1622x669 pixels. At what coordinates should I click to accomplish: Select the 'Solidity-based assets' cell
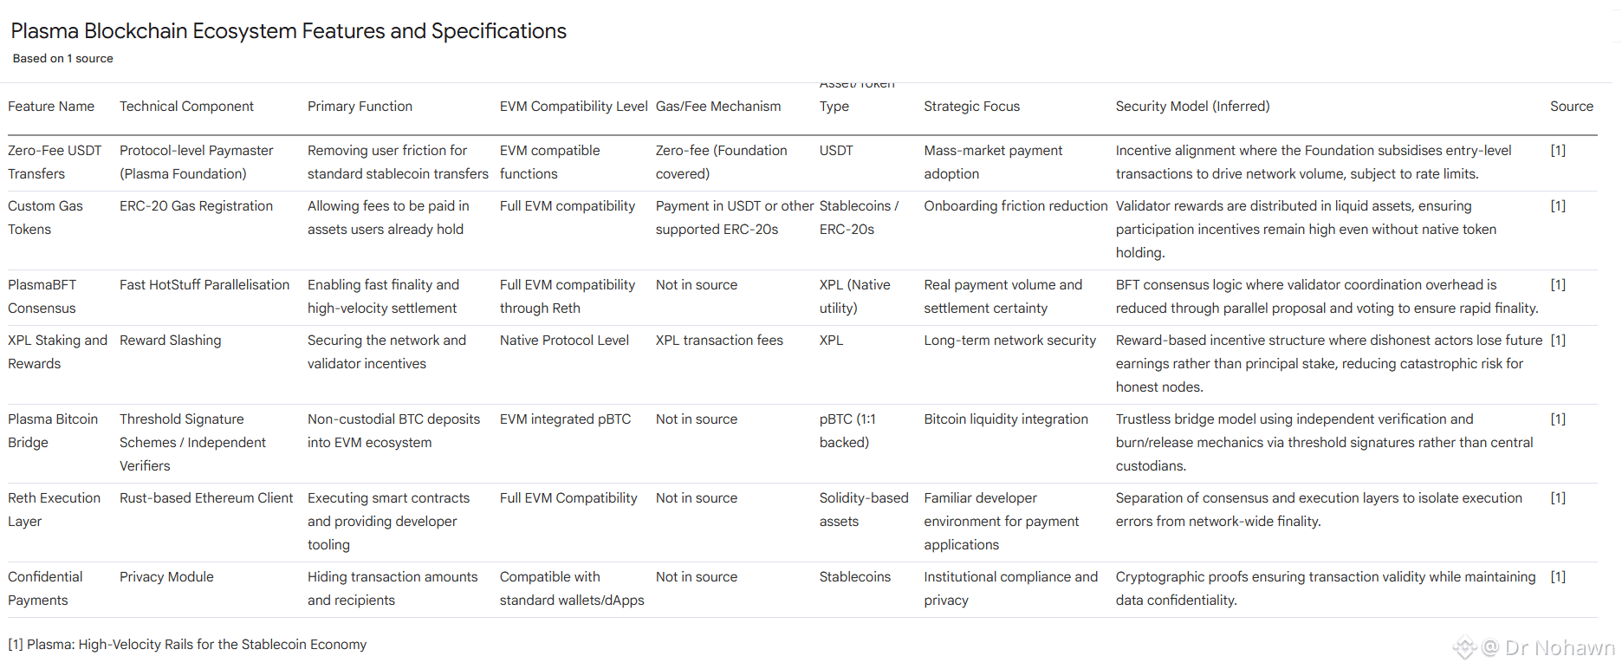point(864,510)
